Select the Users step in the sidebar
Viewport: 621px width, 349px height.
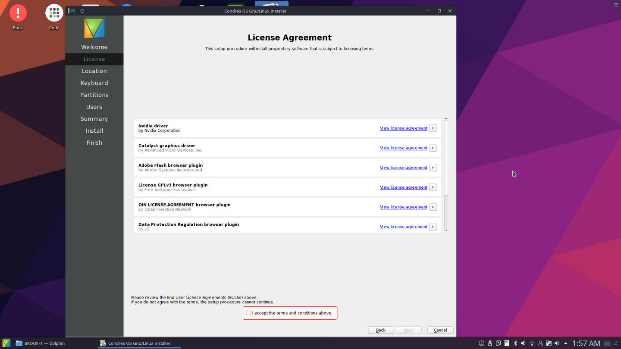click(x=94, y=107)
